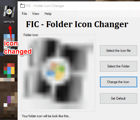Image resolution: width=140 pixels, height=120 pixels.
Task: Apply with the Change the Icon button
Action: tap(118, 82)
